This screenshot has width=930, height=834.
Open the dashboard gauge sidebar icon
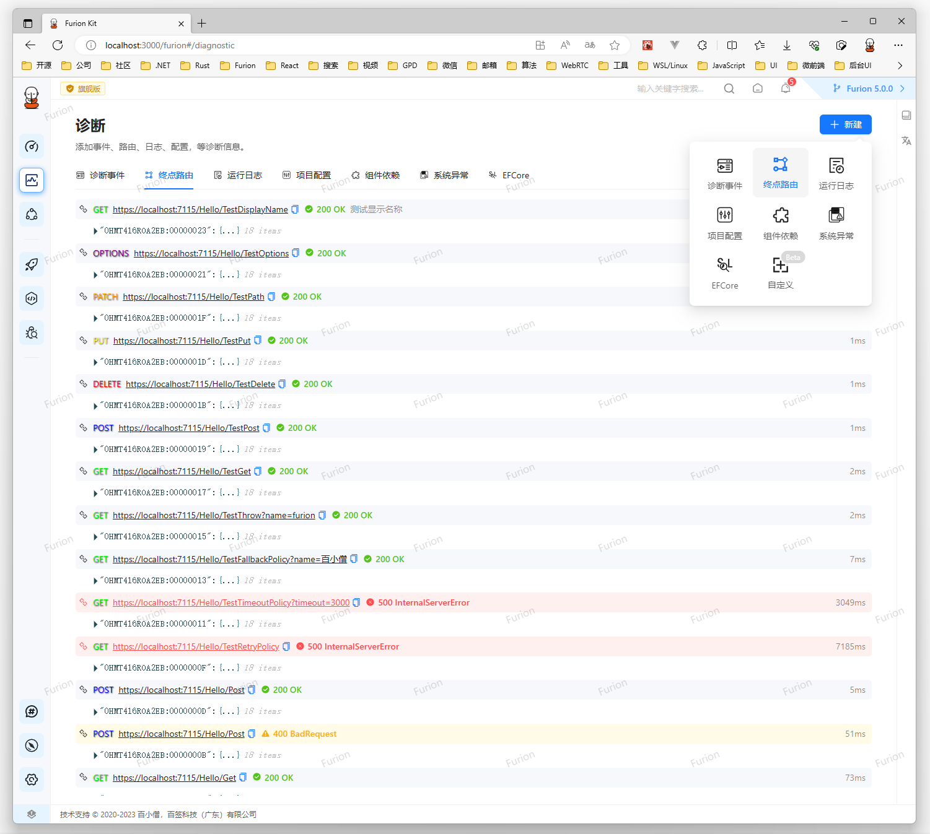point(32,146)
